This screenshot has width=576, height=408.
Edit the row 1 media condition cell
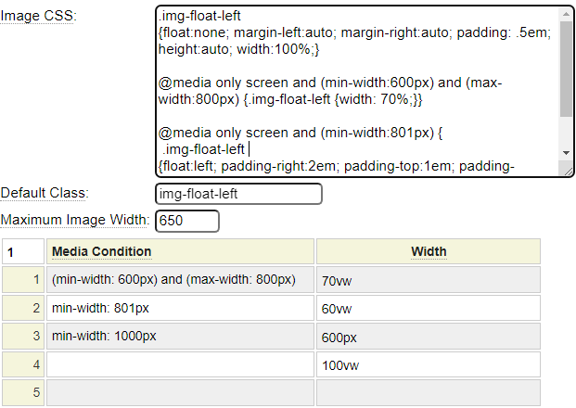click(x=181, y=280)
